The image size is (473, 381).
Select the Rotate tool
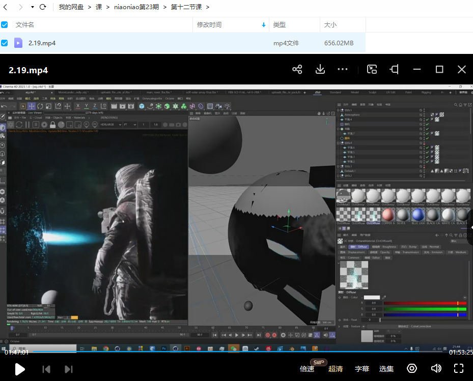[40, 105]
